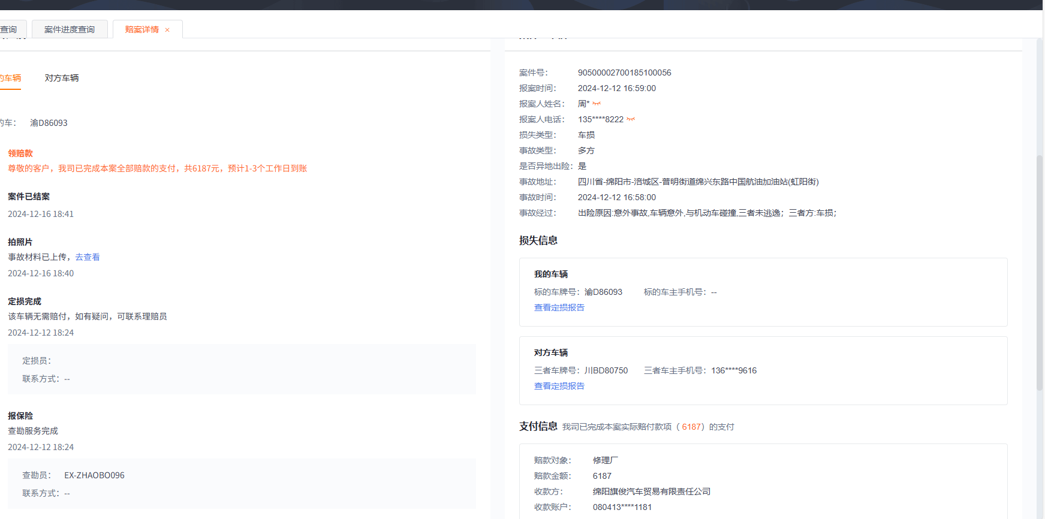
Task: Click the 去查看 link for uploaded materials
Action: (88, 257)
